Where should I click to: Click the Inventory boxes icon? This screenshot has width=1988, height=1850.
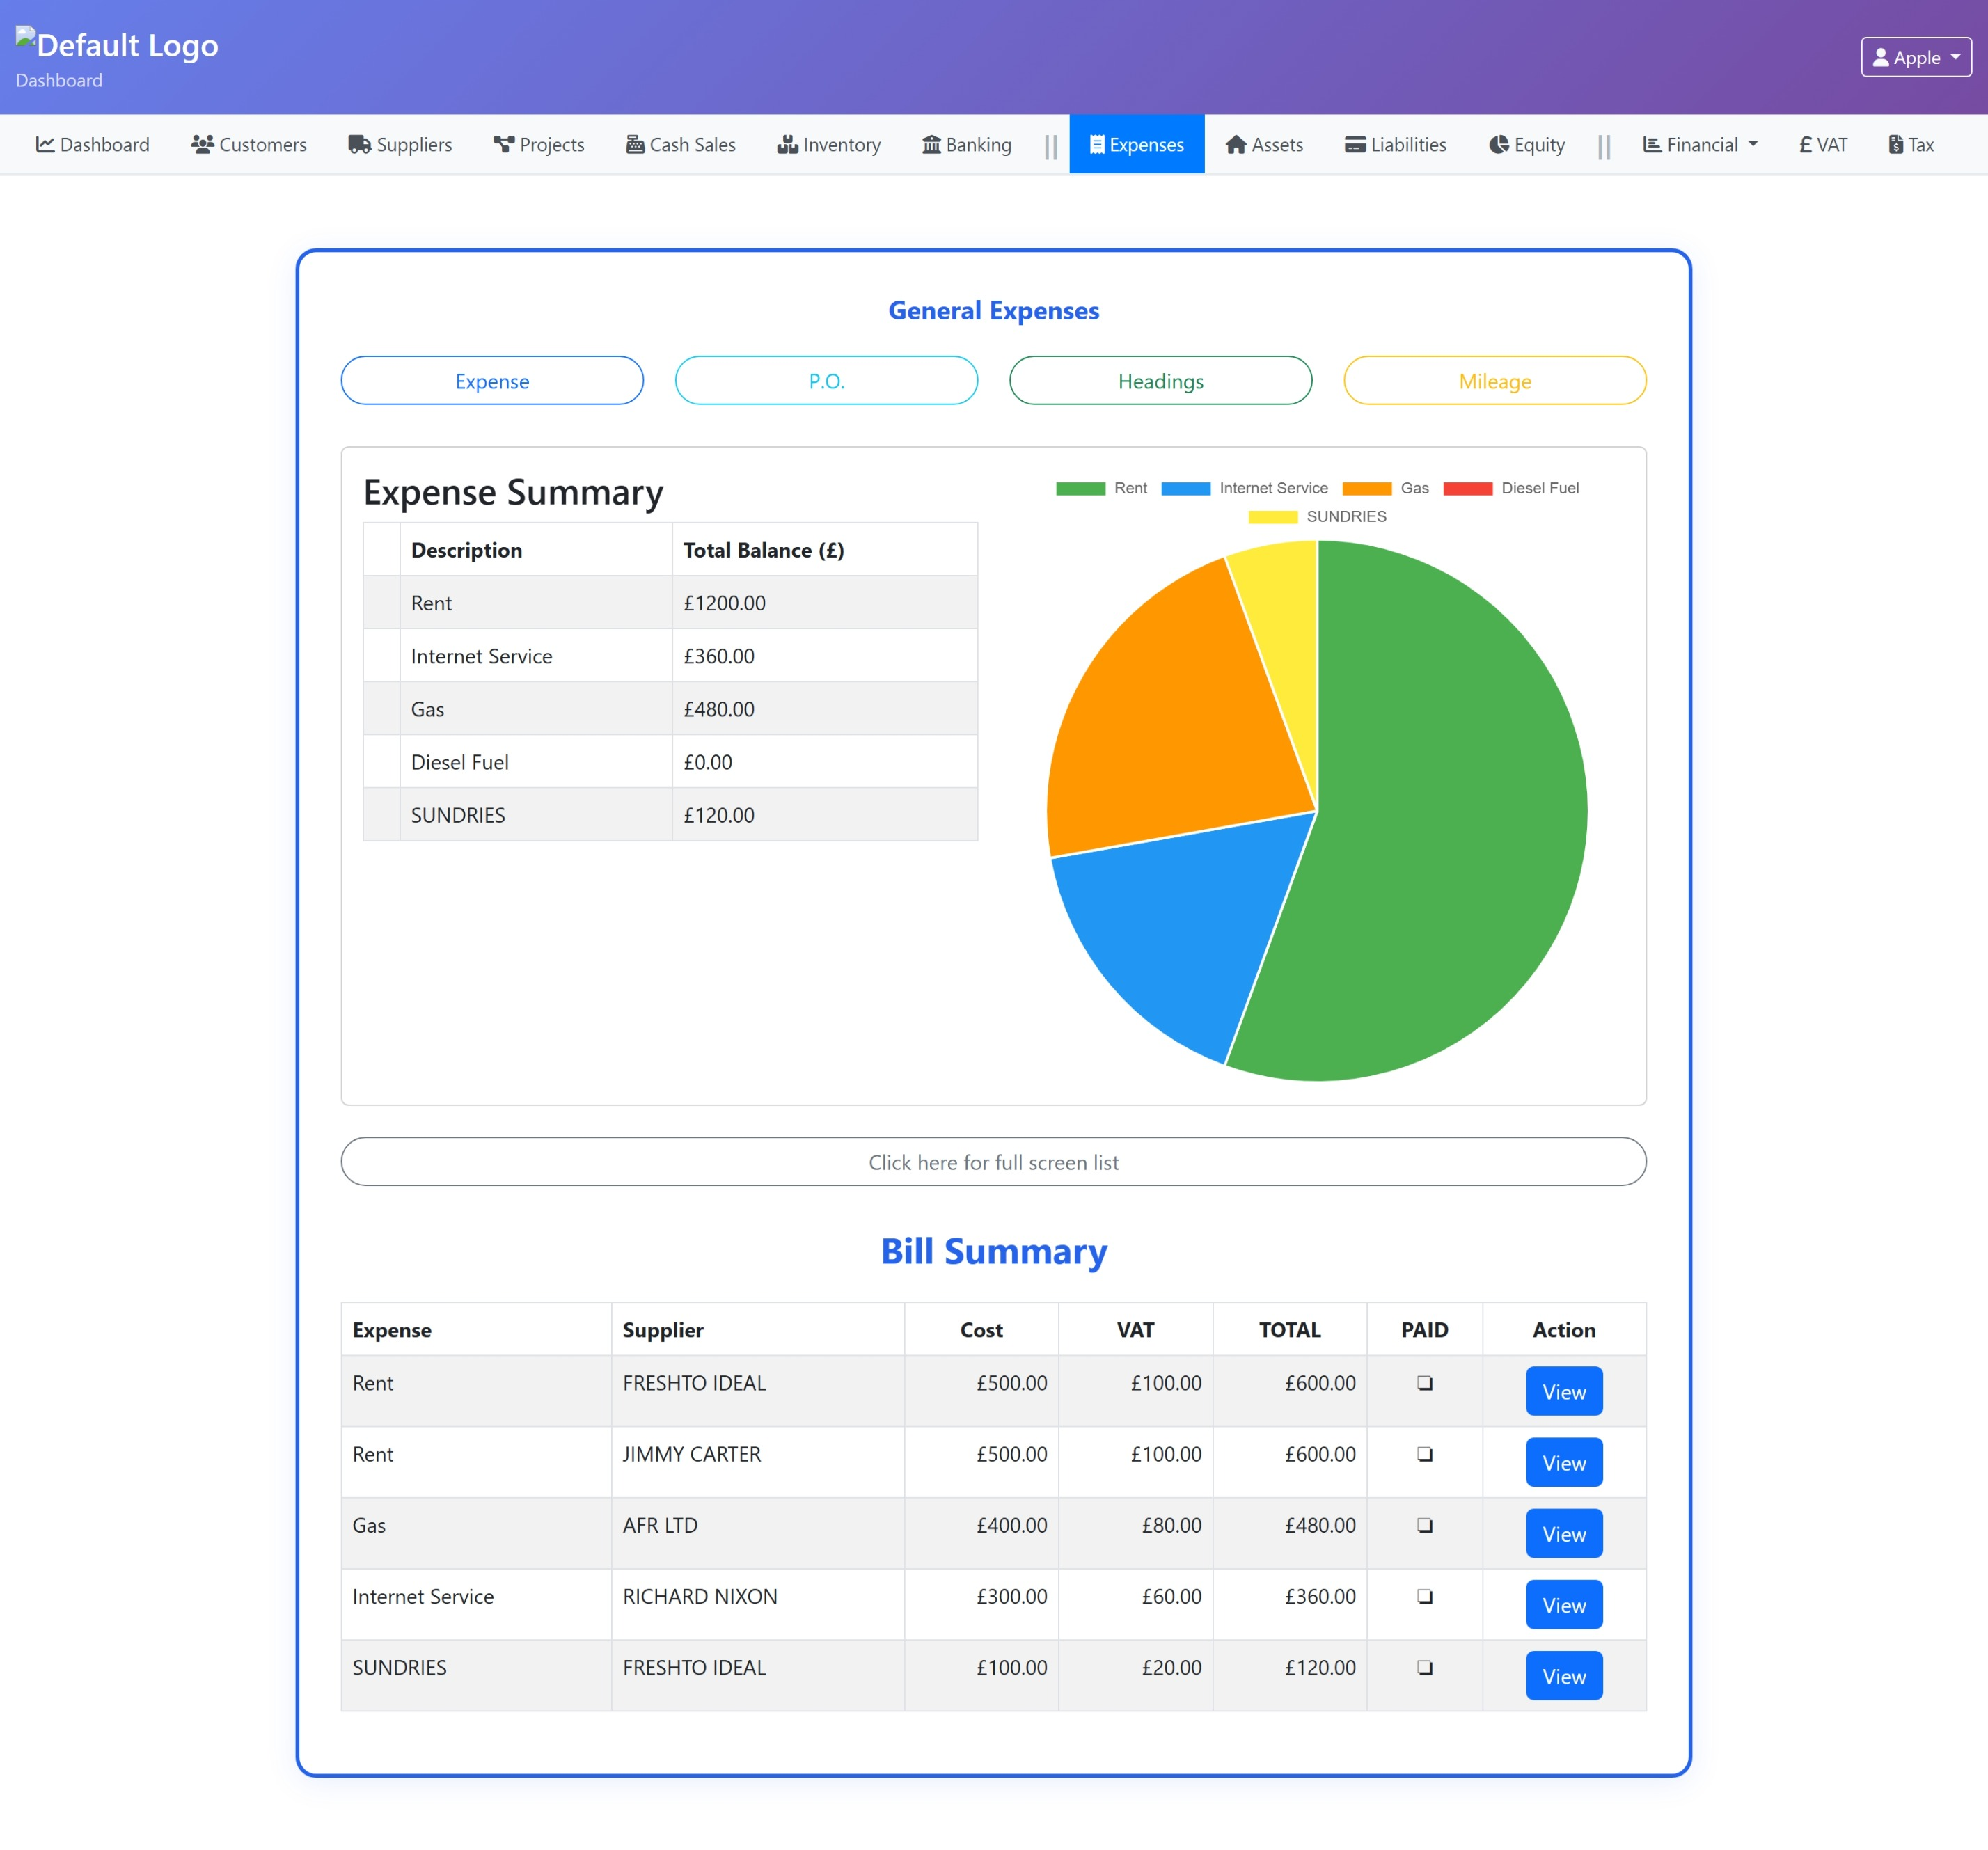[x=787, y=144]
